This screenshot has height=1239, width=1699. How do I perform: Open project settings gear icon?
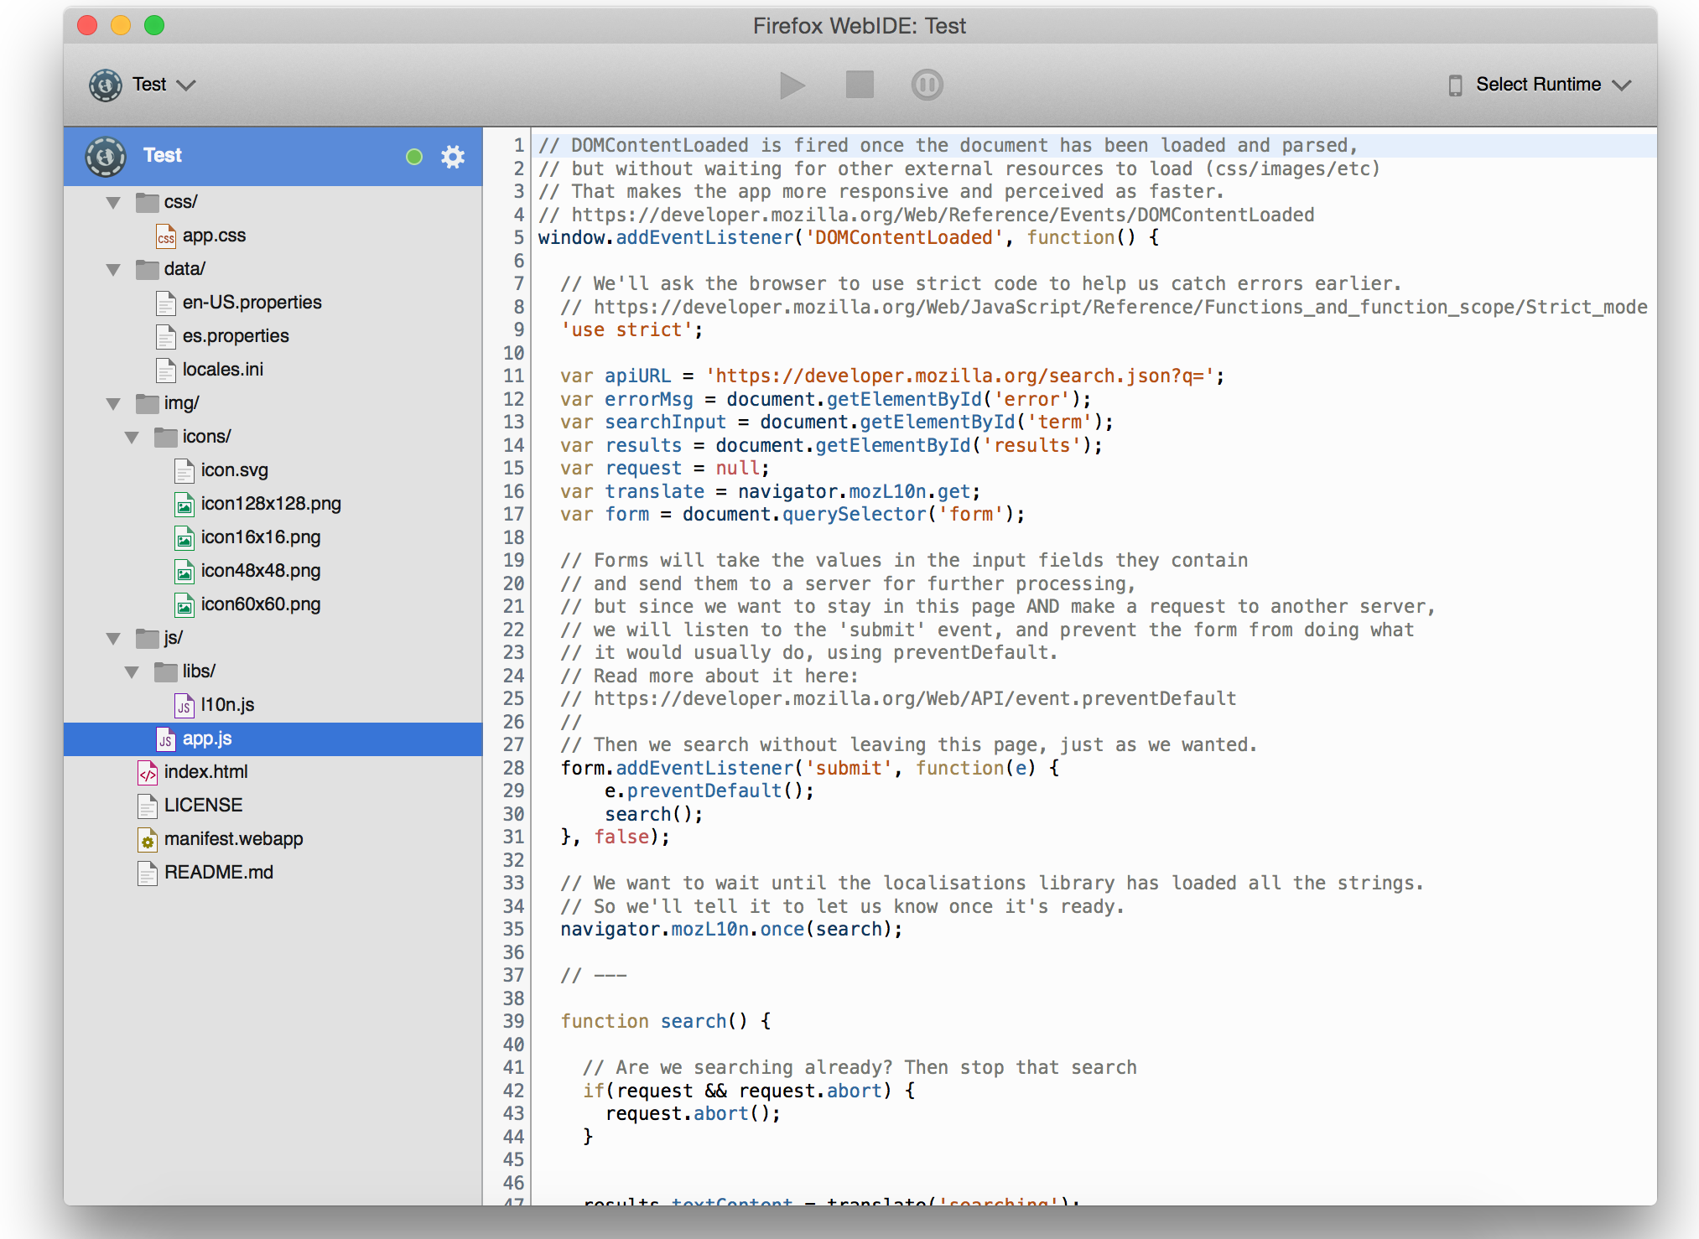453,157
